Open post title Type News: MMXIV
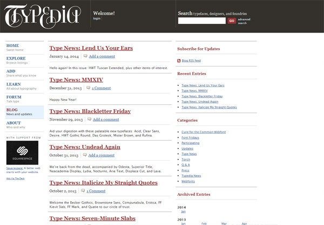 tap(76, 80)
